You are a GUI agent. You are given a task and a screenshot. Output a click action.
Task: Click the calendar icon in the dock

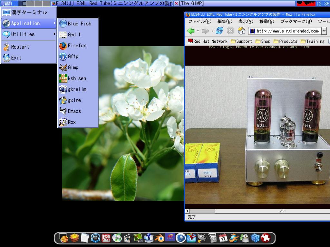(x=223, y=238)
